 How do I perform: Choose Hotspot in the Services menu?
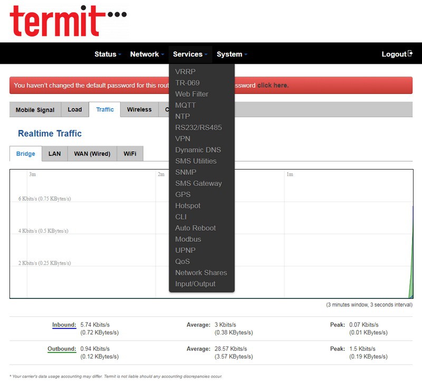[188, 206]
